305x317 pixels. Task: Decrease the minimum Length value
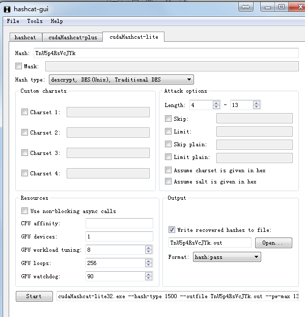point(216,107)
